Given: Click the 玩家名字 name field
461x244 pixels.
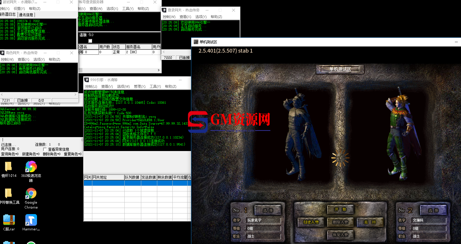Looking at the screenshot, I should tap(264, 220).
